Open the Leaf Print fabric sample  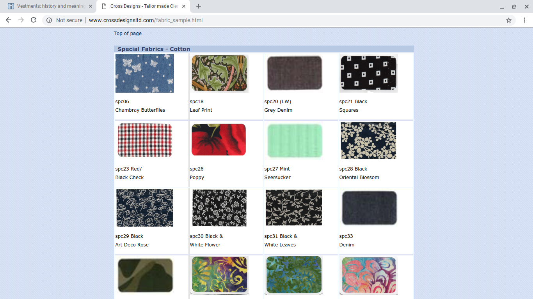(220, 73)
